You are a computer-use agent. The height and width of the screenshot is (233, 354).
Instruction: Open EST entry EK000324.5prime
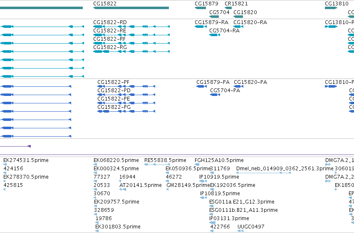pos(116,169)
